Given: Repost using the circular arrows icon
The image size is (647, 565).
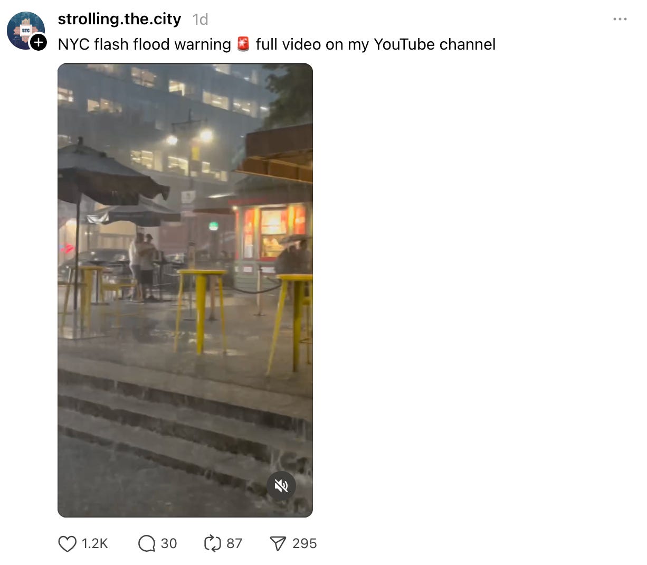Looking at the screenshot, I should 212,543.
